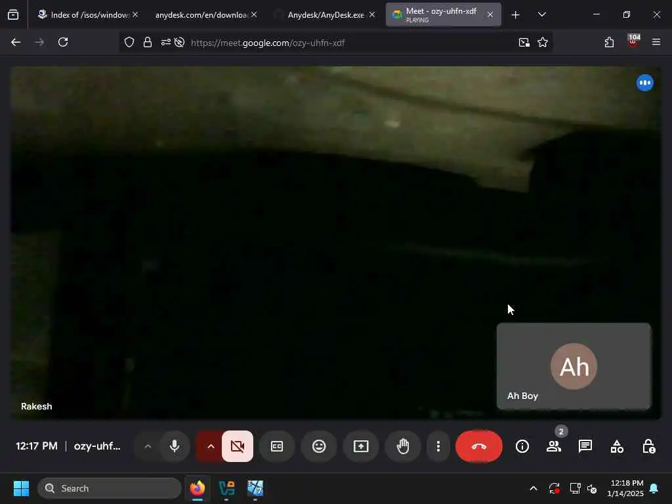Bookmark this page with star icon
This screenshot has width=672, height=504.
(x=543, y=42)
